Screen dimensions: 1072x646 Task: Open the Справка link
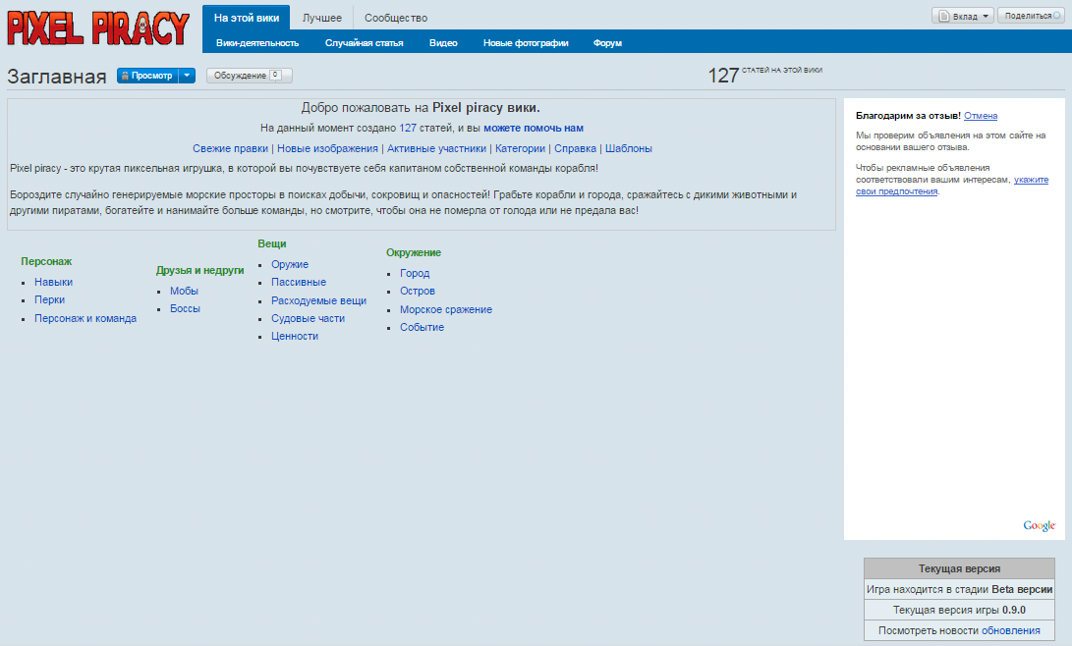pos(575,148)
